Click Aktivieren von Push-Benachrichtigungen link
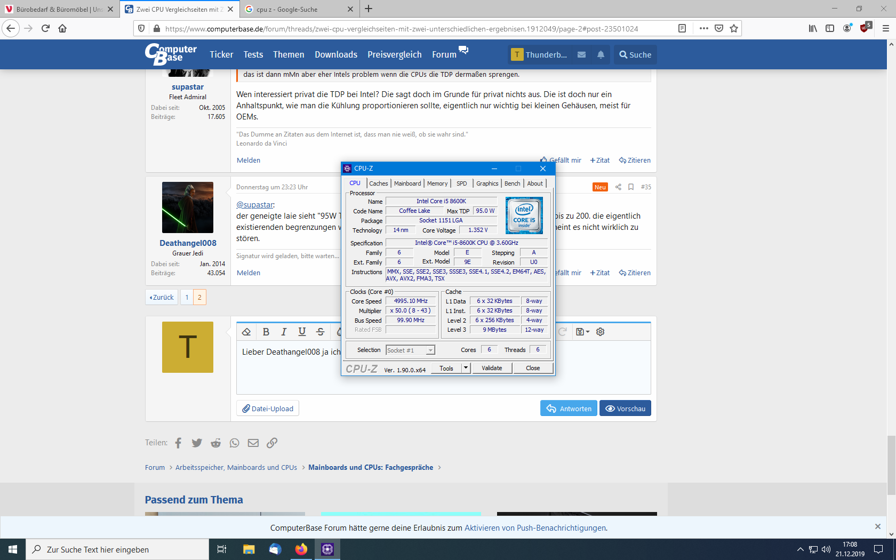Image resolution: width=896 pixels, height=560 pixels. (x=535, y=528)
